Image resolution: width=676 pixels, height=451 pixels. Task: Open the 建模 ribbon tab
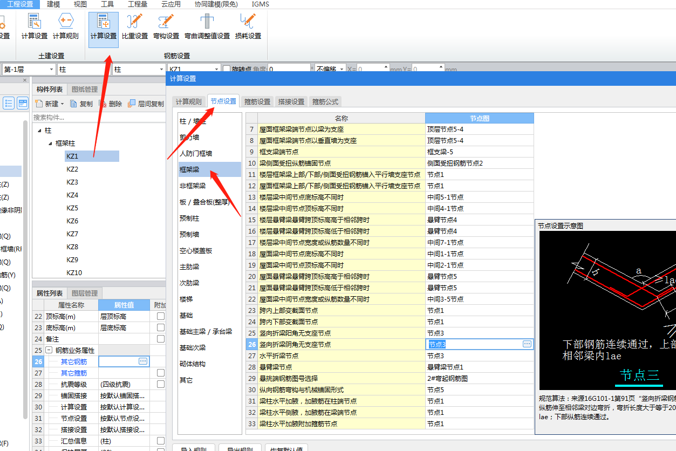53,4
